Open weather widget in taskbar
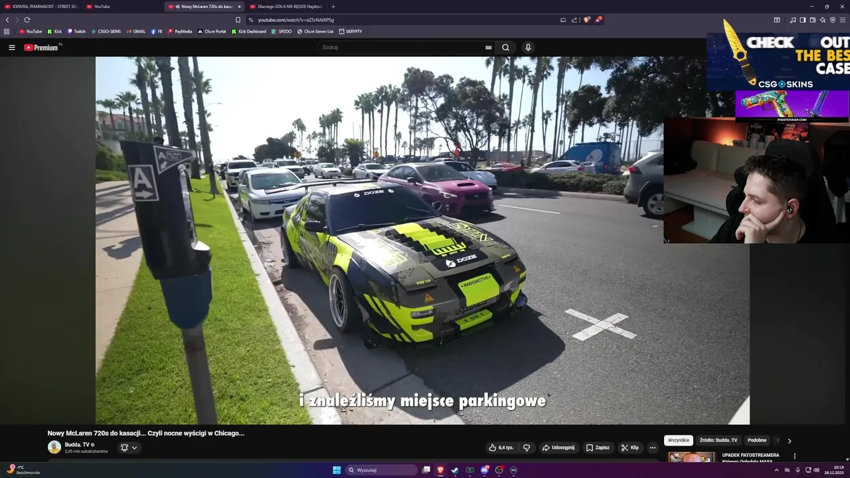 pos(22,469)
